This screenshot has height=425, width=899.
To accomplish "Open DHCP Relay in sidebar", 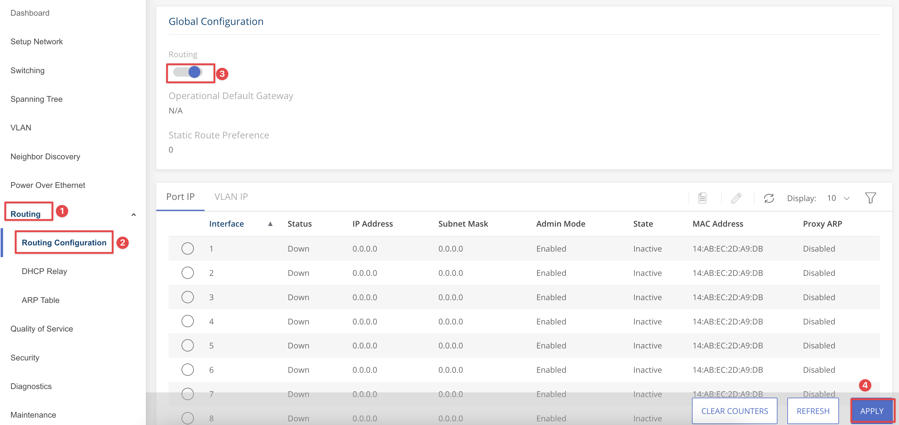I will pyautogui.click(x=44, y=271).
